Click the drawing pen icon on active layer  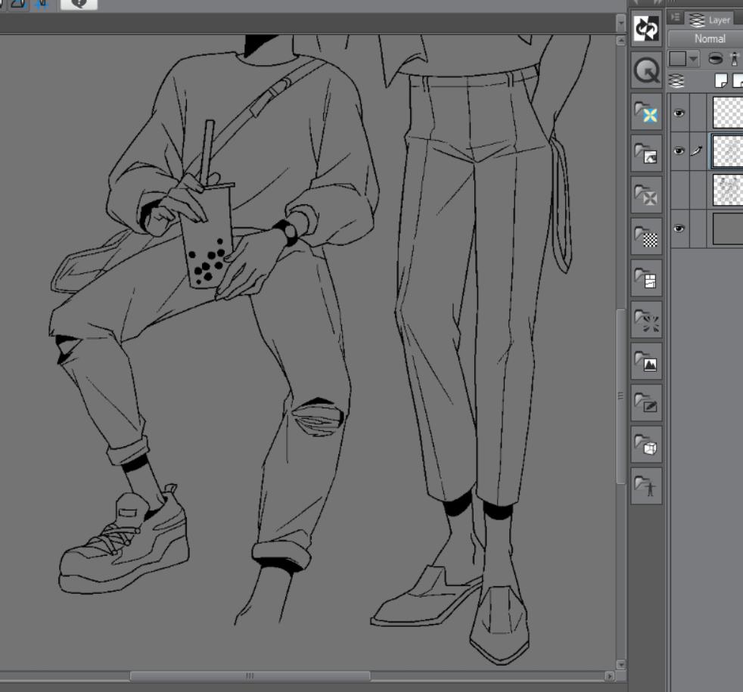[x=697, y=151]
